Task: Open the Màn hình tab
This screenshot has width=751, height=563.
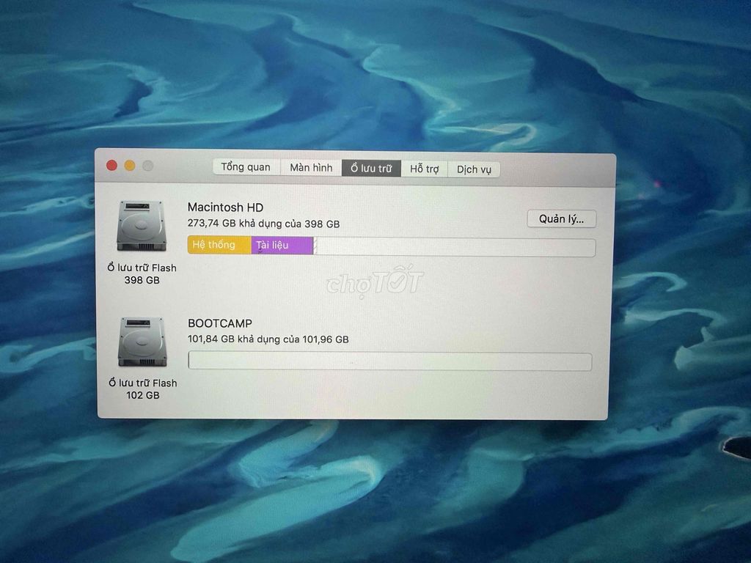Action: [311, 168]
